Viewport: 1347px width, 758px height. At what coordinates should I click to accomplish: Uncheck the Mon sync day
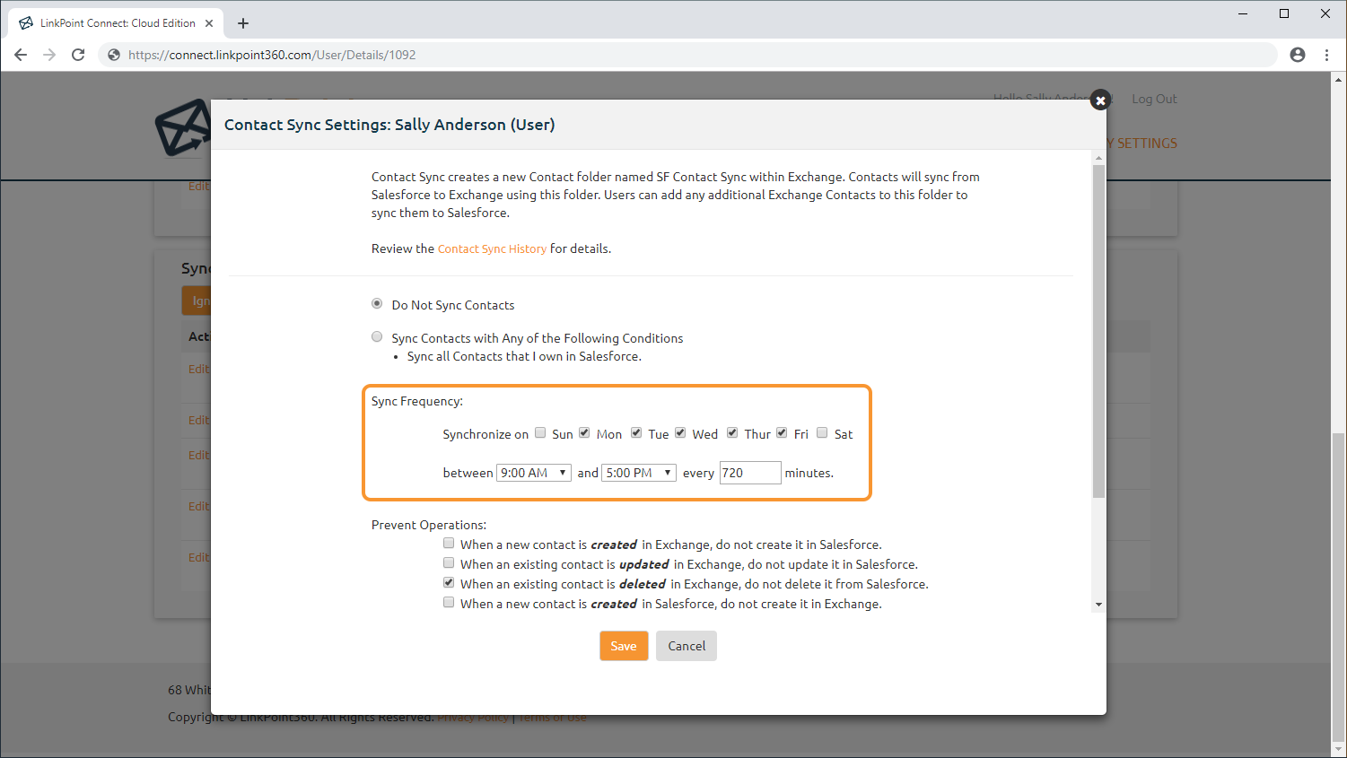click(584, 432)
